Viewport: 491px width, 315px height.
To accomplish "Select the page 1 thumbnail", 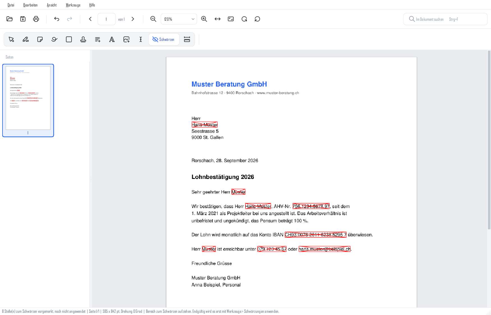I will [28, 101].
